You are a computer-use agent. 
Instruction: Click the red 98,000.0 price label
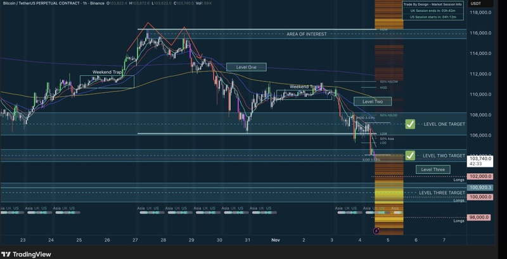coord(479,217)
